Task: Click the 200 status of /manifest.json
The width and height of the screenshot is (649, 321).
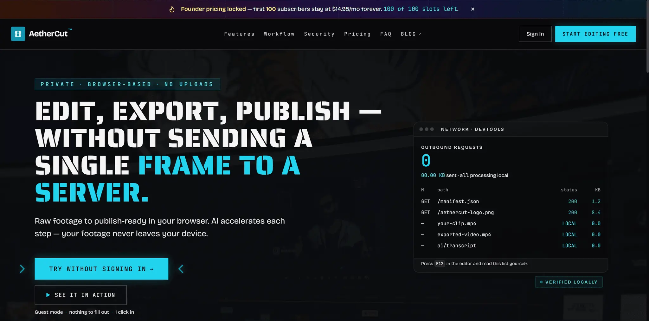Action: [572, 201]
